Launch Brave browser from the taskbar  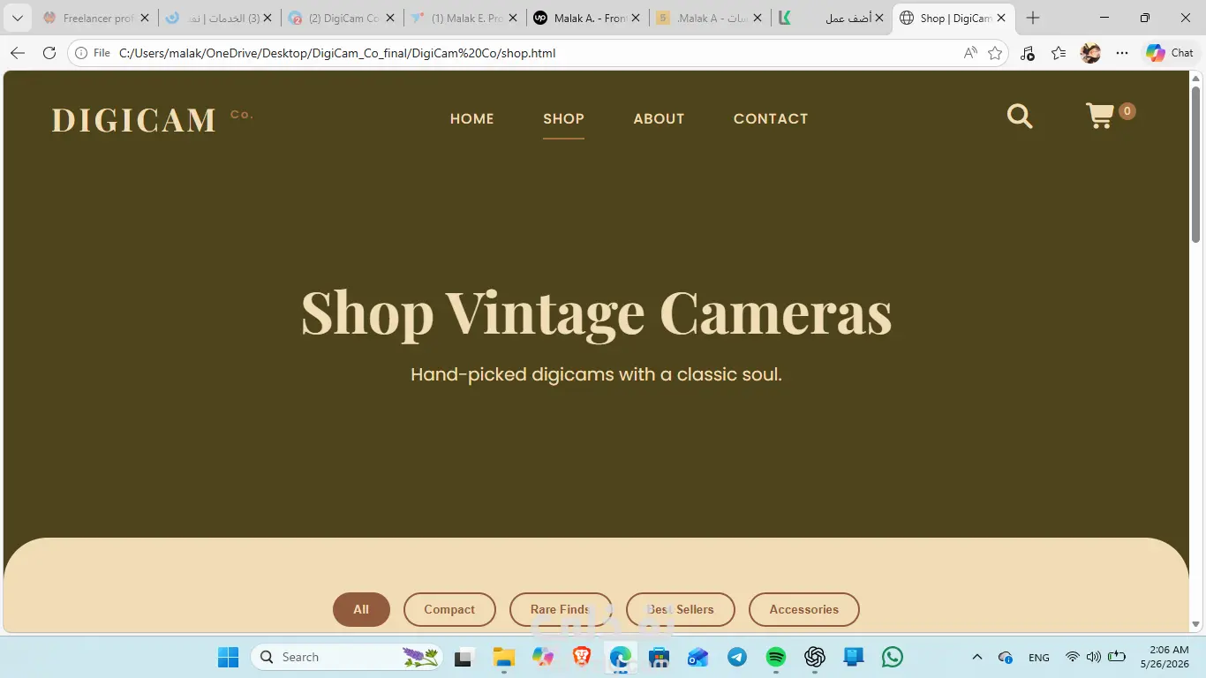click(582, 657)
